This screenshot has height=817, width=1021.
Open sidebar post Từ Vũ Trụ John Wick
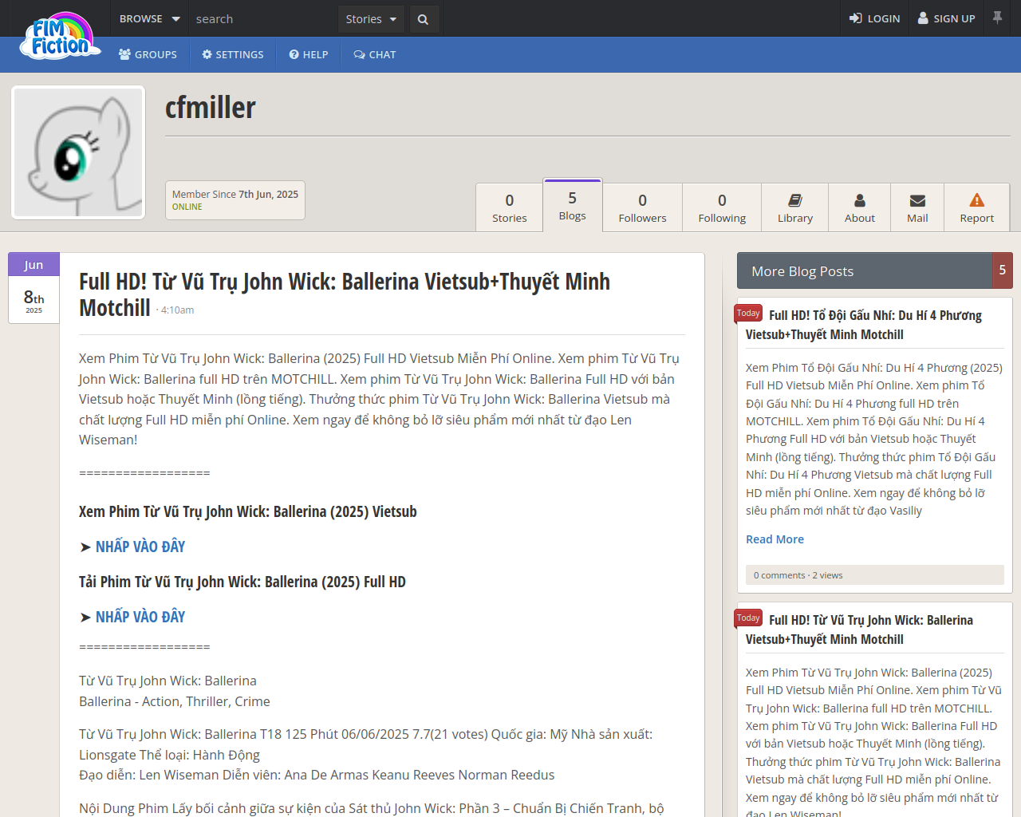860,630
